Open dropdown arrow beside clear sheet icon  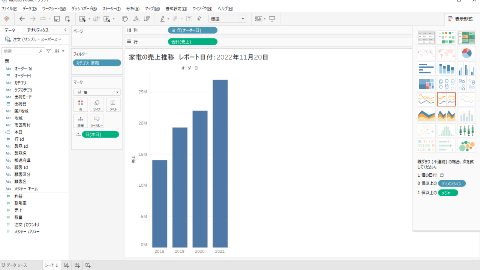click(x=113, y=19)
